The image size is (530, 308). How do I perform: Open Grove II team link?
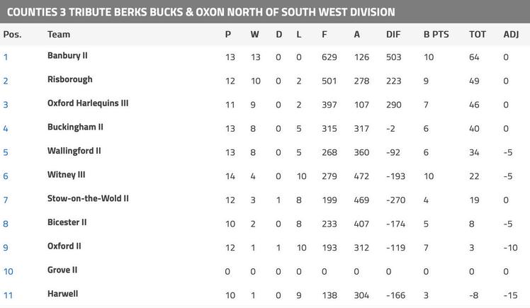tap(62, 270)
